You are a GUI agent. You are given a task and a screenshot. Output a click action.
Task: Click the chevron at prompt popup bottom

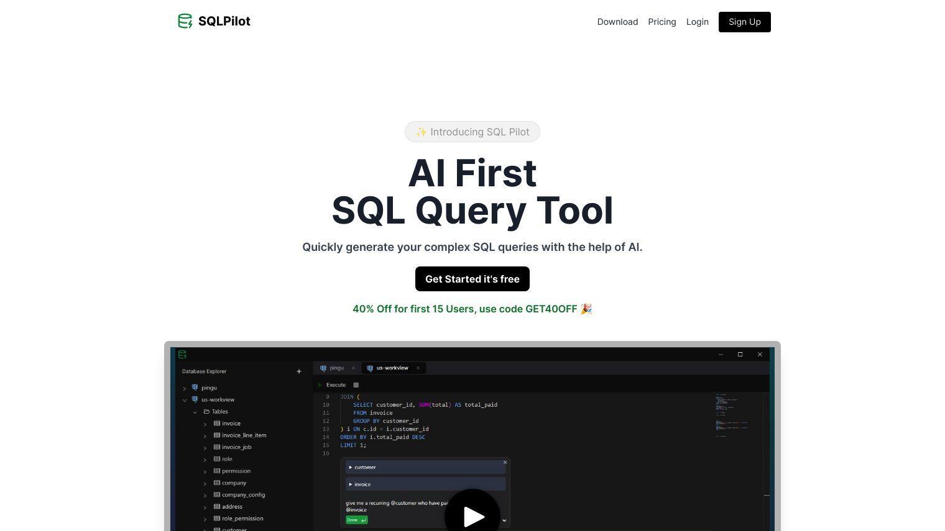tap(504, 520)
